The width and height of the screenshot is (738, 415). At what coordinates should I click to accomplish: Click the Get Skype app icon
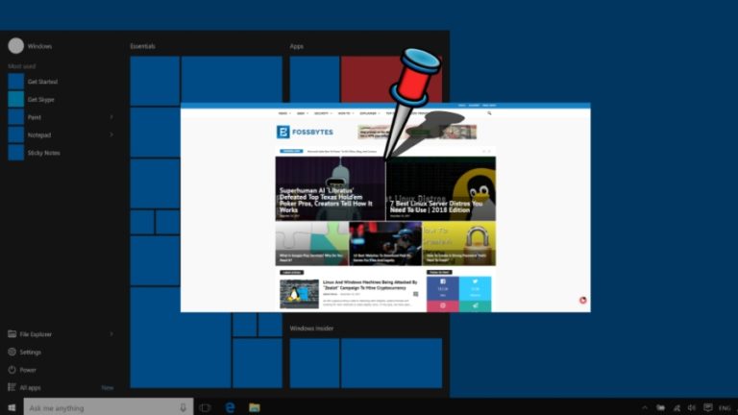point(16,99)
